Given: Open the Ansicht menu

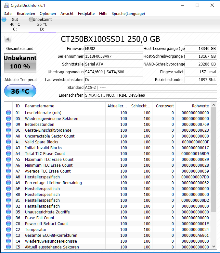Looking at the screenshot, I should tap(67, 14).
